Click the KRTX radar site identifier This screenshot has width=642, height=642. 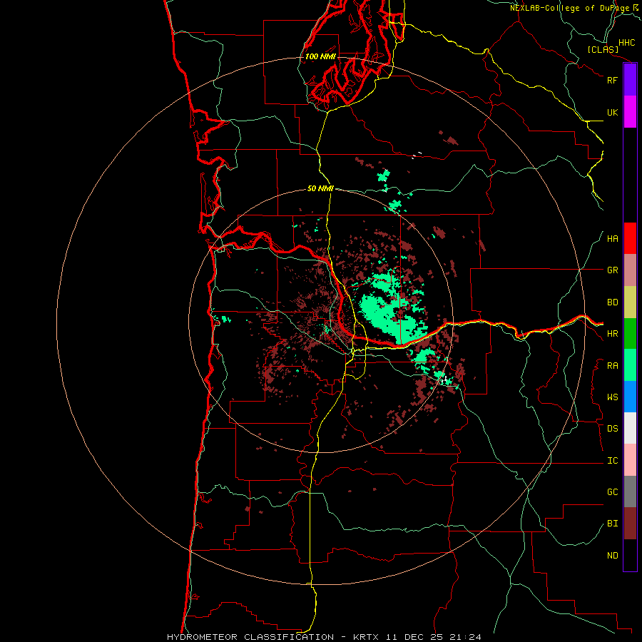366,637
